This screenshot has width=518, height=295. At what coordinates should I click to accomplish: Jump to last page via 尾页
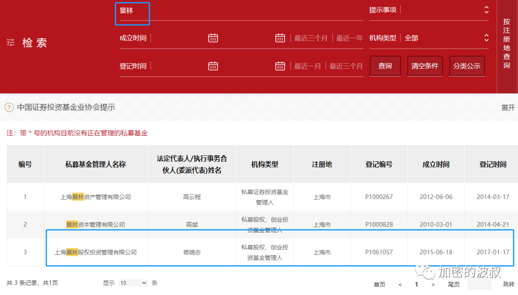(x=454, y=284)
